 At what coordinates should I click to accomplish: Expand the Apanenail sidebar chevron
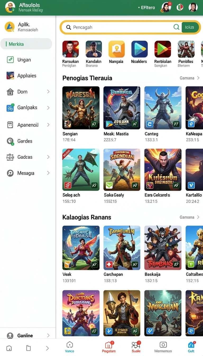tap(48, 125)
